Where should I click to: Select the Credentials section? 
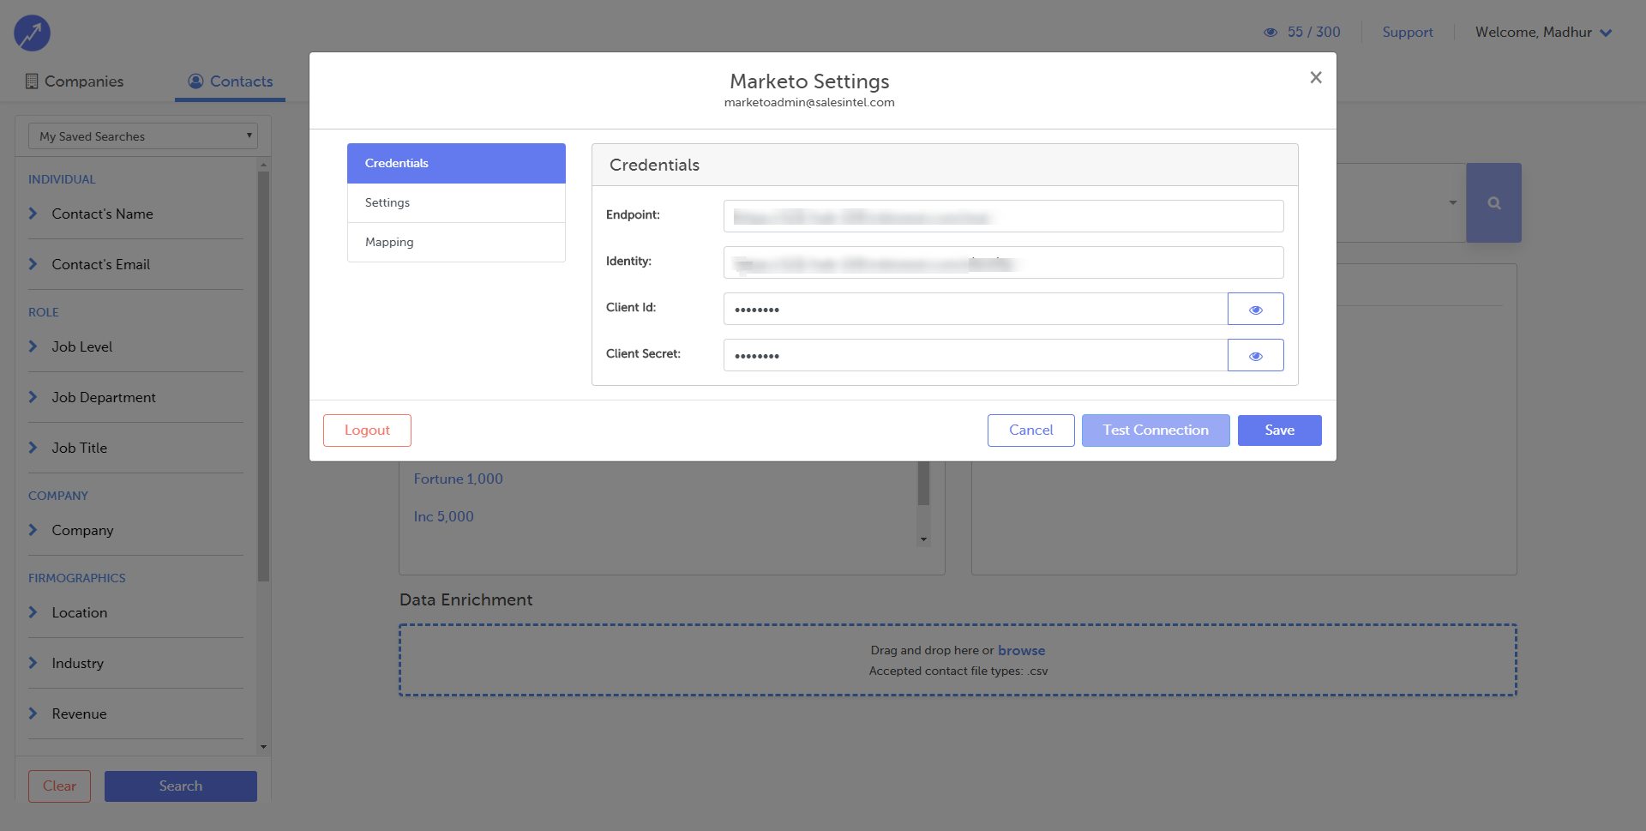[456, 163]
